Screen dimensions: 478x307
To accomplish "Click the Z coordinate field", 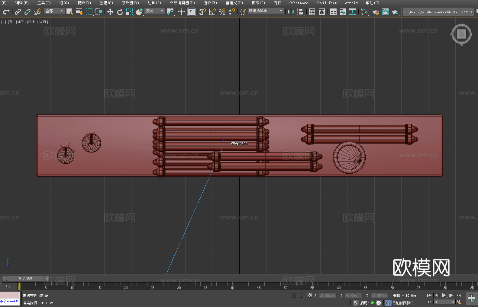I will [x=379, y=296].
